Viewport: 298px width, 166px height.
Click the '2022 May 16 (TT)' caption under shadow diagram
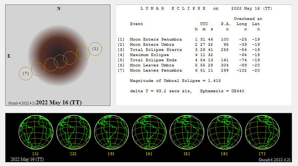coord(59,103)
